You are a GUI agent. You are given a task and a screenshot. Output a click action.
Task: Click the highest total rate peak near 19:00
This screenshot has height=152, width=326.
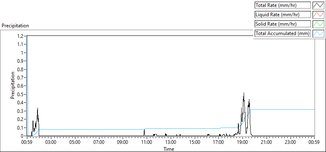click(x=244, y=93)
